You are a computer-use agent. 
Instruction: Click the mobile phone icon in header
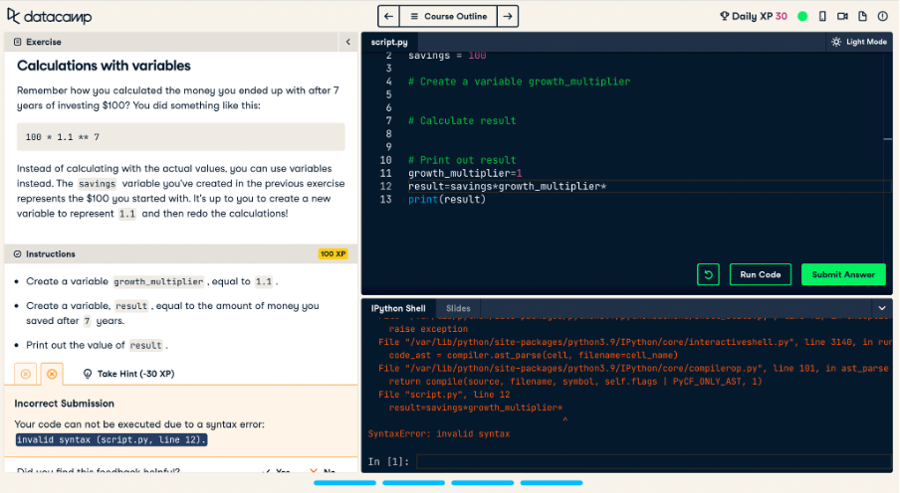tap(822, 16)
